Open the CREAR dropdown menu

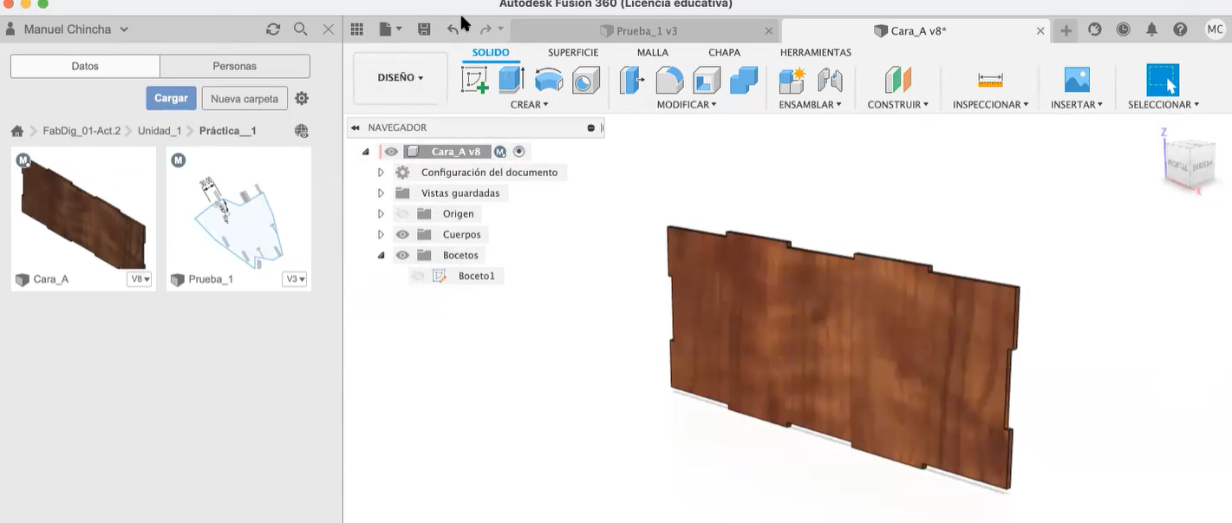coord(530,104)
